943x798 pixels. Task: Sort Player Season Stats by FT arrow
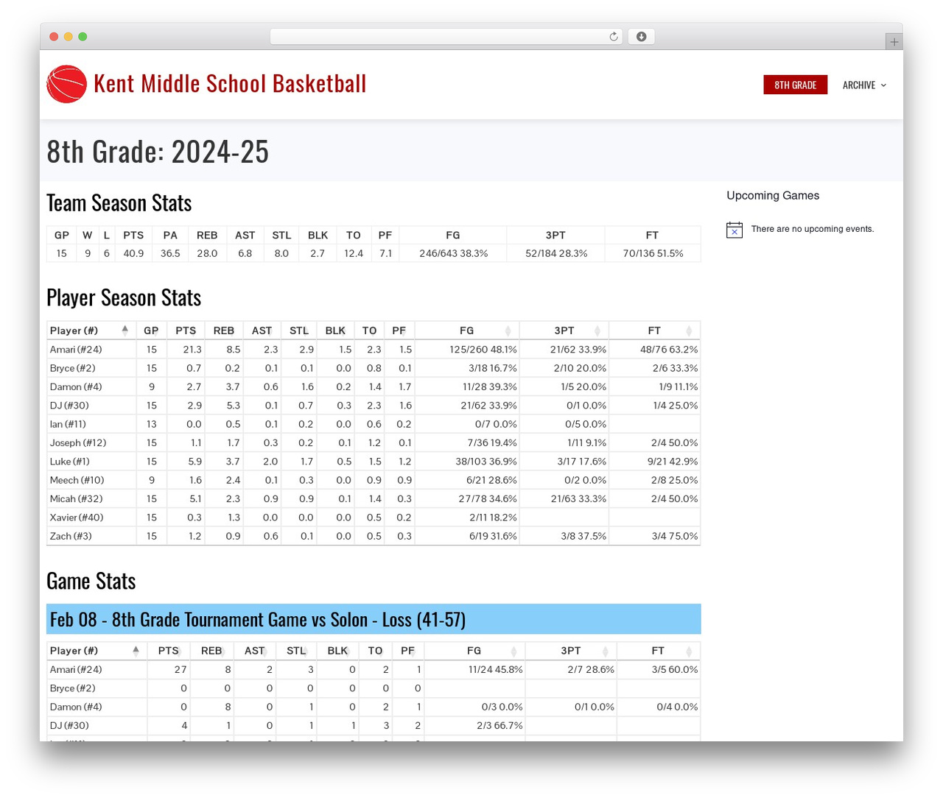689,331
